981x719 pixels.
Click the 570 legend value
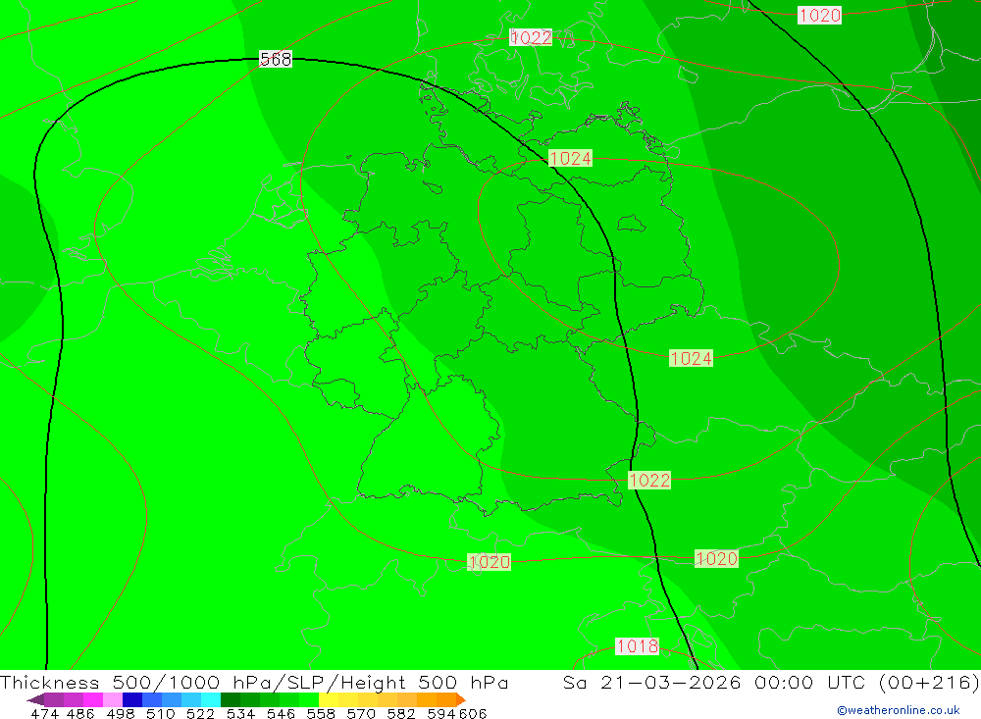pyautogui.click(x=360, y=714)
